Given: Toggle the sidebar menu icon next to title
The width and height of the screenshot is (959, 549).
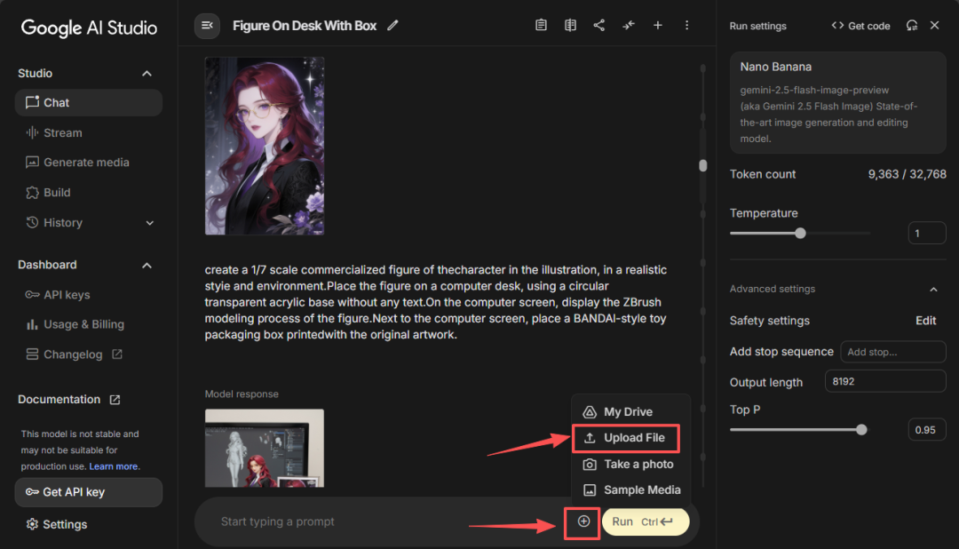Looking at the screenshot, I should tap(207, 26).
